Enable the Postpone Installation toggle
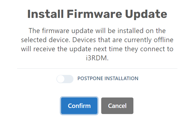Viewport: 195px width, 122px height. click(65, 79)
